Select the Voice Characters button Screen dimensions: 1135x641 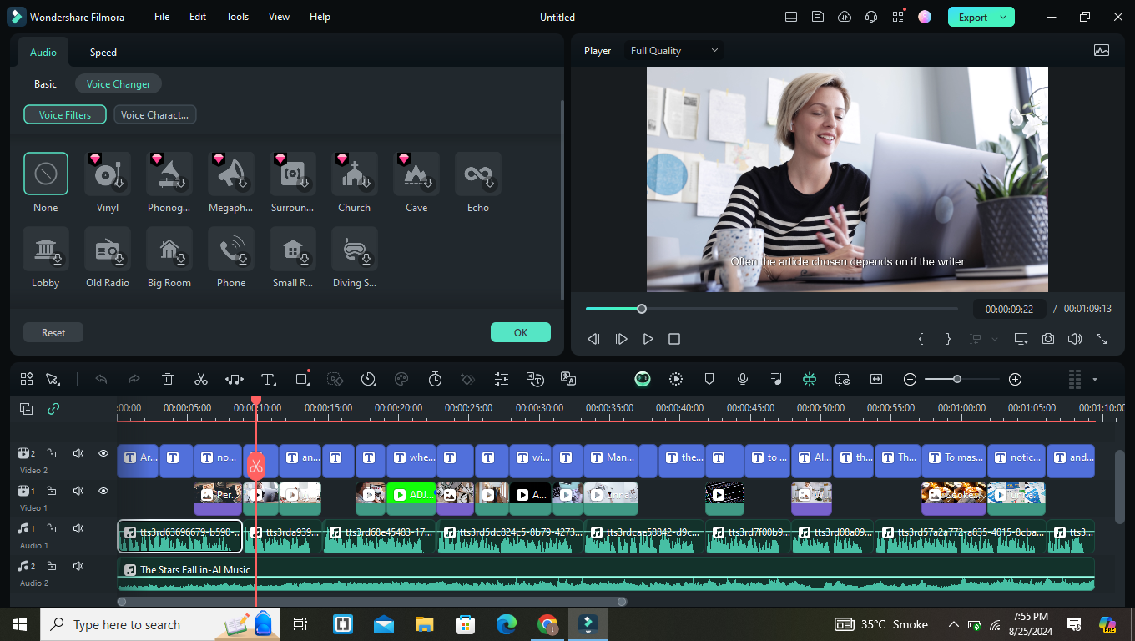[x=155, y=115]
